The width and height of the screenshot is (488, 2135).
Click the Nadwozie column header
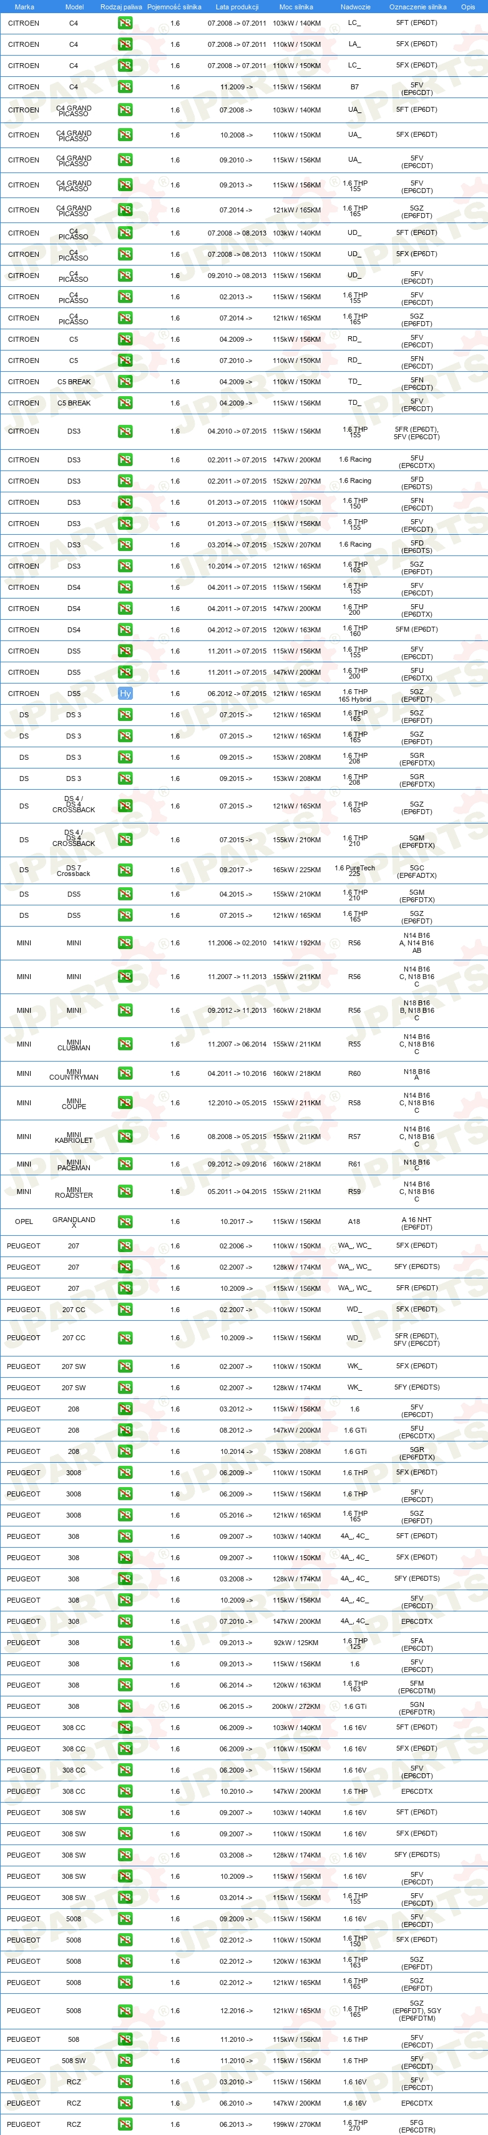pyautogui.click(x=355, y=7)
